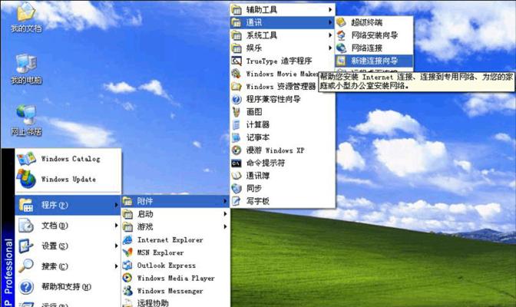516x307 pixels.
Task: Open the 游戏 folder entry
Action: pyautogui.click(x=175, y=226)
